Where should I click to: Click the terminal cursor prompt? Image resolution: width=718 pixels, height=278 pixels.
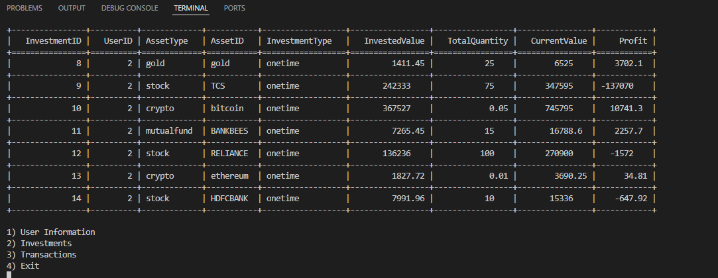click(9, 275)
